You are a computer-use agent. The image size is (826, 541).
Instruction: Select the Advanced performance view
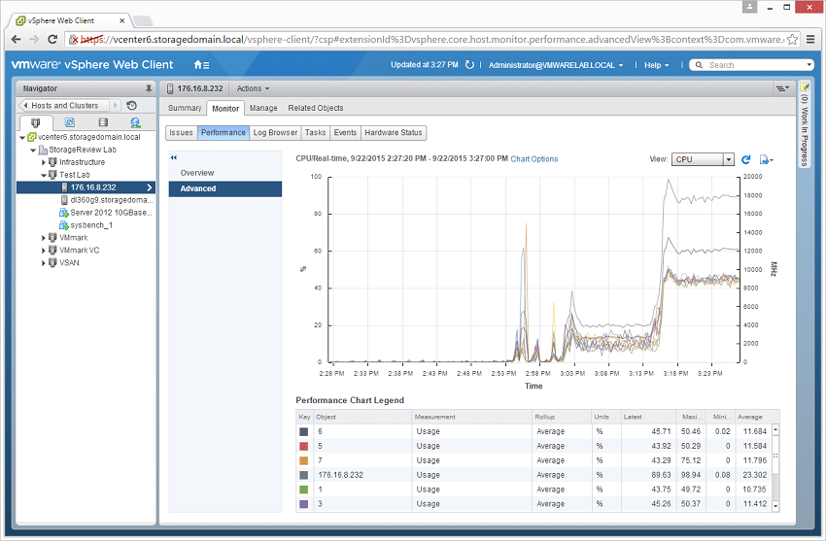tap(224, 188)
